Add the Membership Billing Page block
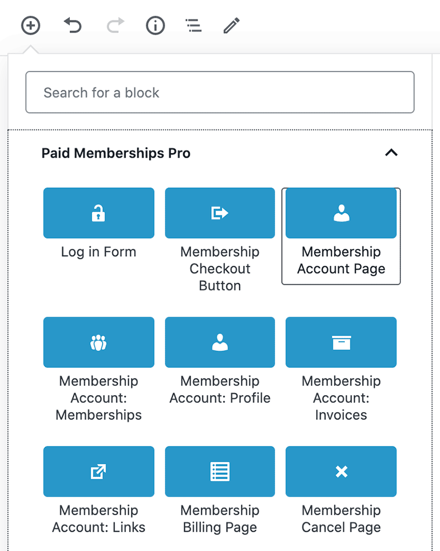Screen dimensions: 440x551 [220, 490]
